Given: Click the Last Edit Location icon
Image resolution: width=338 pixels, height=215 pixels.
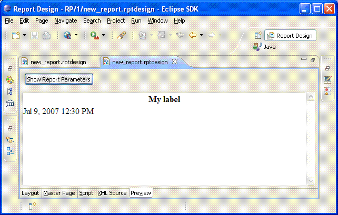Looking at the screenshot, I should (180, 35).
